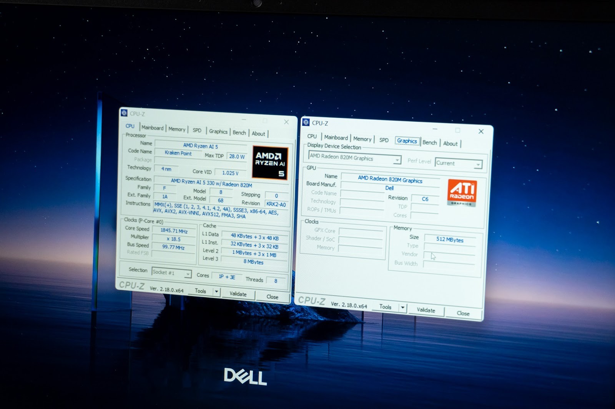Image resolution: width=615 pixels, height=409 pixels.
Task: Click the AMD Ryzen AI 5 processor logo
Action: 270,163
